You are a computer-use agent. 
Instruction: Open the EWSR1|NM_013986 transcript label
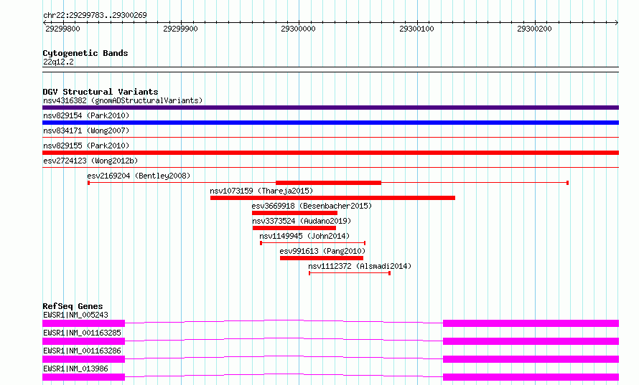(x=76, y=369)
